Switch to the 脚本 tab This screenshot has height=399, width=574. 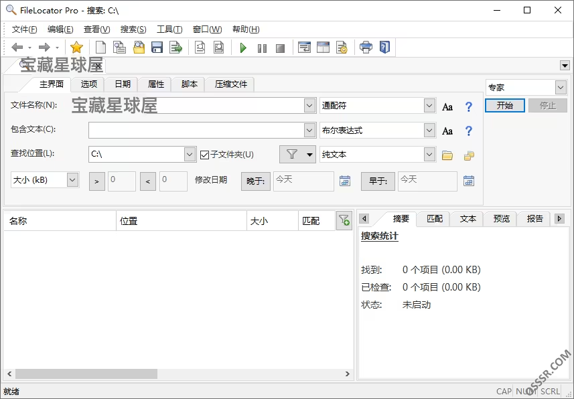click(190, 84)
